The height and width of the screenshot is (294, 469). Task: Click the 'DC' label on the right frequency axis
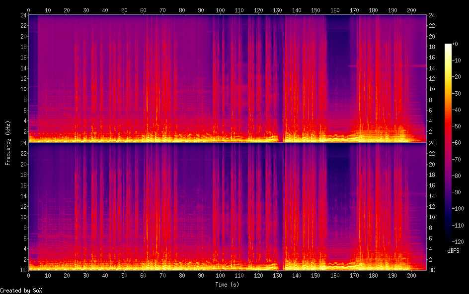[432, 270]
